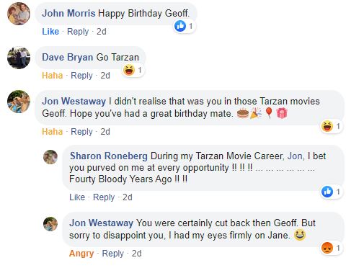View the Haha reaction count on Jon Westaway's Tarzan comment
The image size is (346, 268).
click(x=332, y=126)
